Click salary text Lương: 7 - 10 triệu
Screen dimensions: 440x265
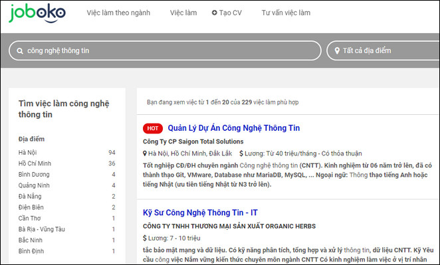pos(174,238)
